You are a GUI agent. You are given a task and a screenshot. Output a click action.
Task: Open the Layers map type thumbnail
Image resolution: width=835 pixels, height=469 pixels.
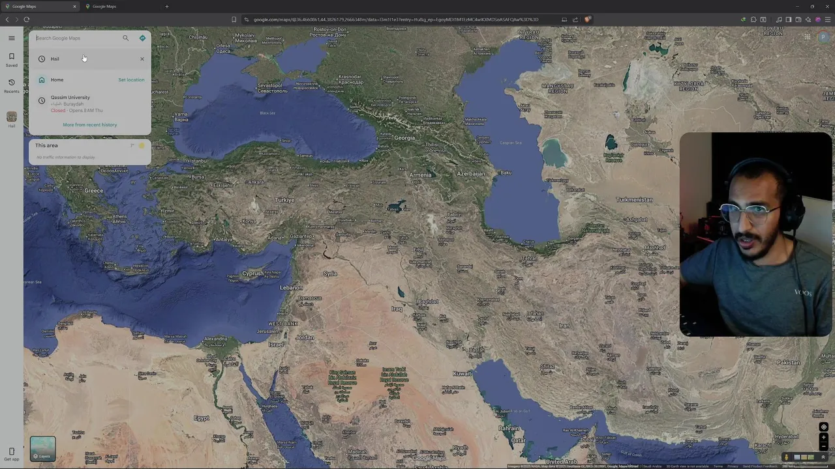pos(42,448)
